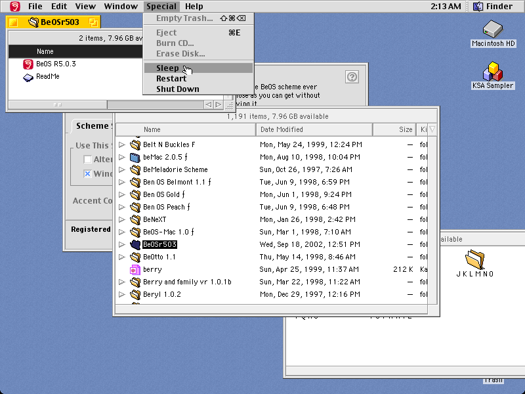This screenshot has height=394, width=525.
Task: Click the BeMeladorie Scheme folder icon
Action: (135, 169)
